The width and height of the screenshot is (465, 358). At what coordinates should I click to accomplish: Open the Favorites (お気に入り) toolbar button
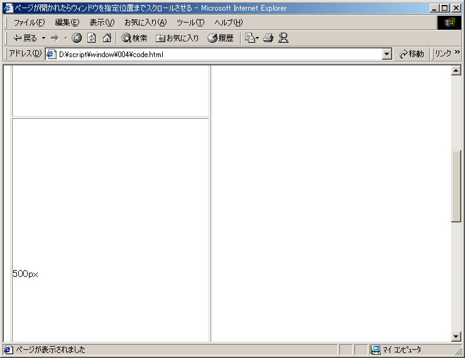[177, 38]
